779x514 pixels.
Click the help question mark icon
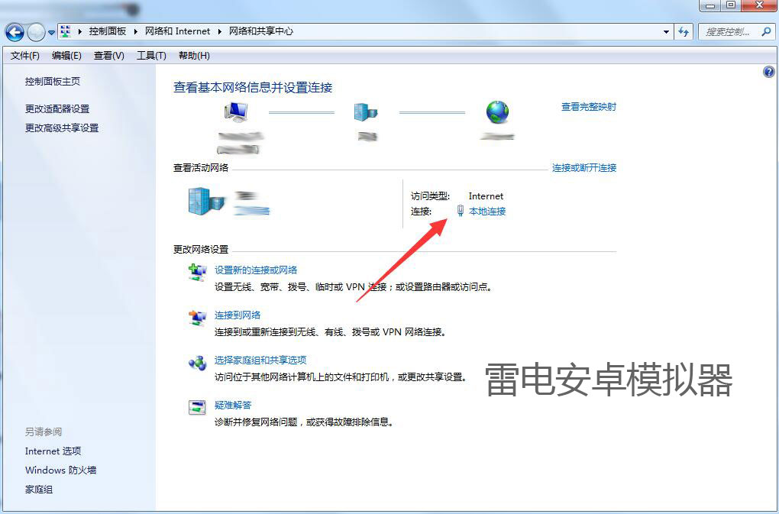coord(768,72)
